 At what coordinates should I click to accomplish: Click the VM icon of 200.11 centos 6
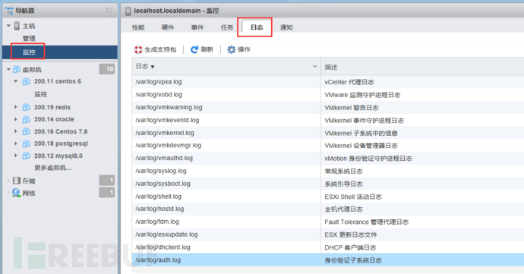pos(27,81)
